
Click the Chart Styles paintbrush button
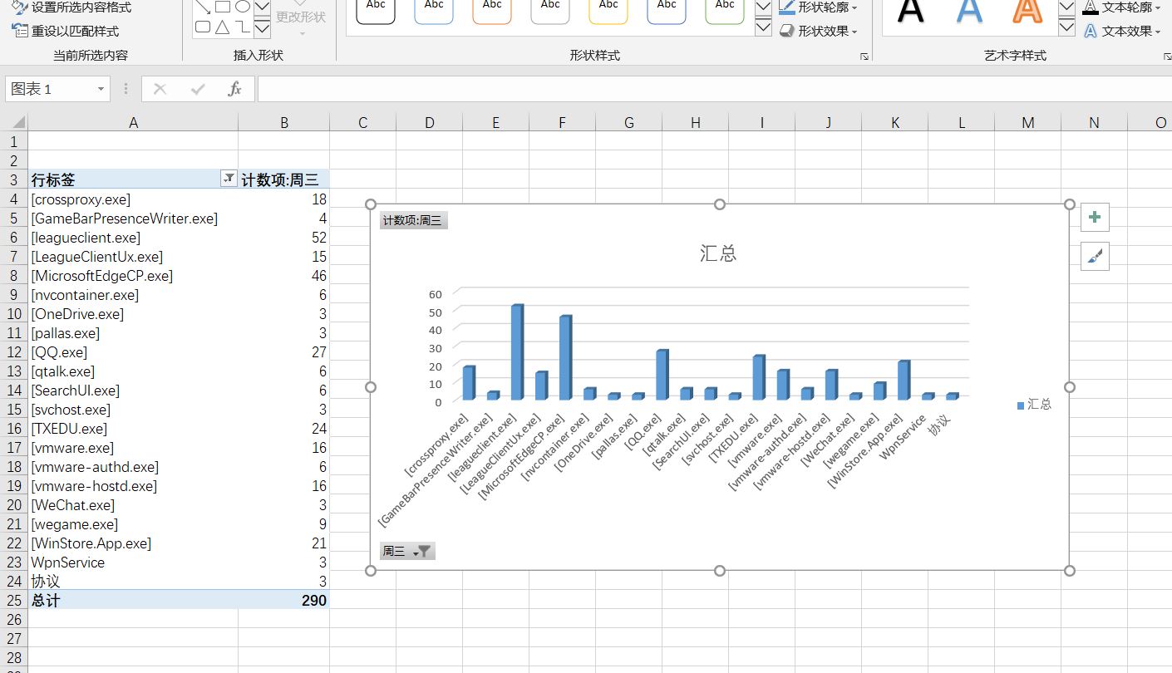click(1095, 256)
